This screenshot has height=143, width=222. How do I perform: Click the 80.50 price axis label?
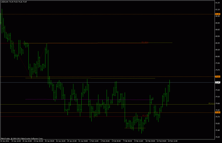coord(218,36)
